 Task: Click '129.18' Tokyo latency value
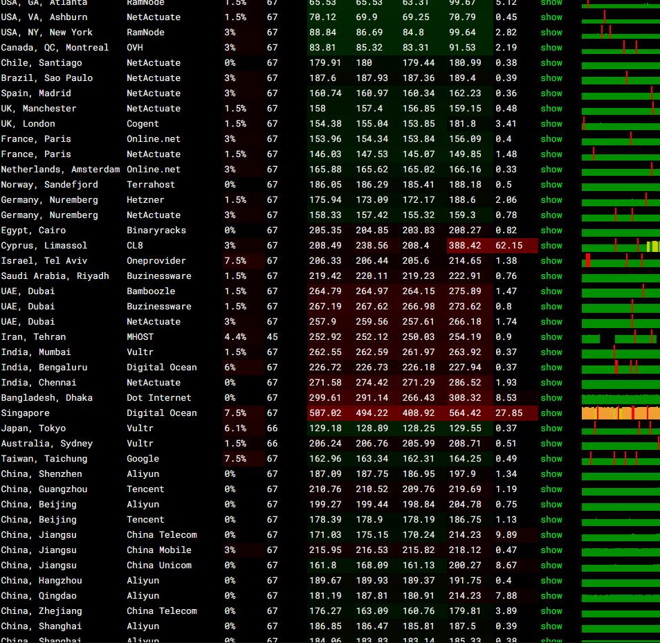[x=325, y=428]
